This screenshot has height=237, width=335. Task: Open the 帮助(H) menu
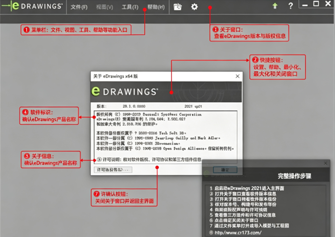[156, 7]
